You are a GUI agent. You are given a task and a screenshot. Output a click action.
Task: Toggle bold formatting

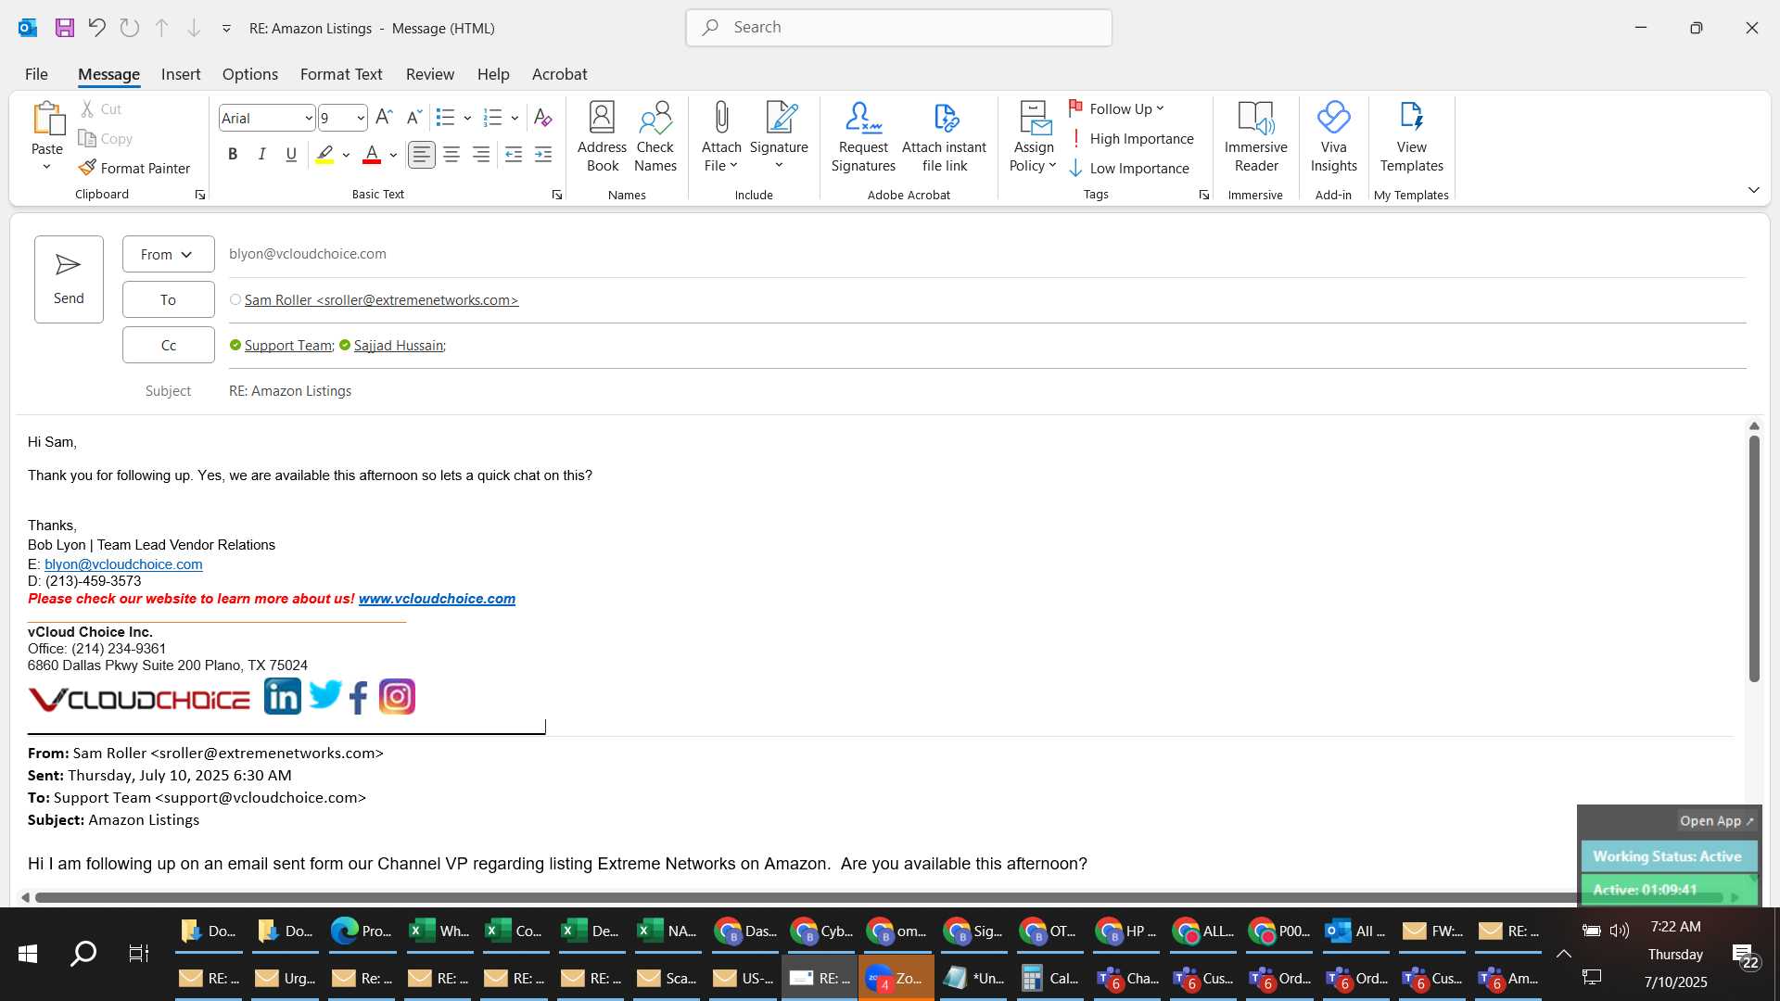coord(233,155)
